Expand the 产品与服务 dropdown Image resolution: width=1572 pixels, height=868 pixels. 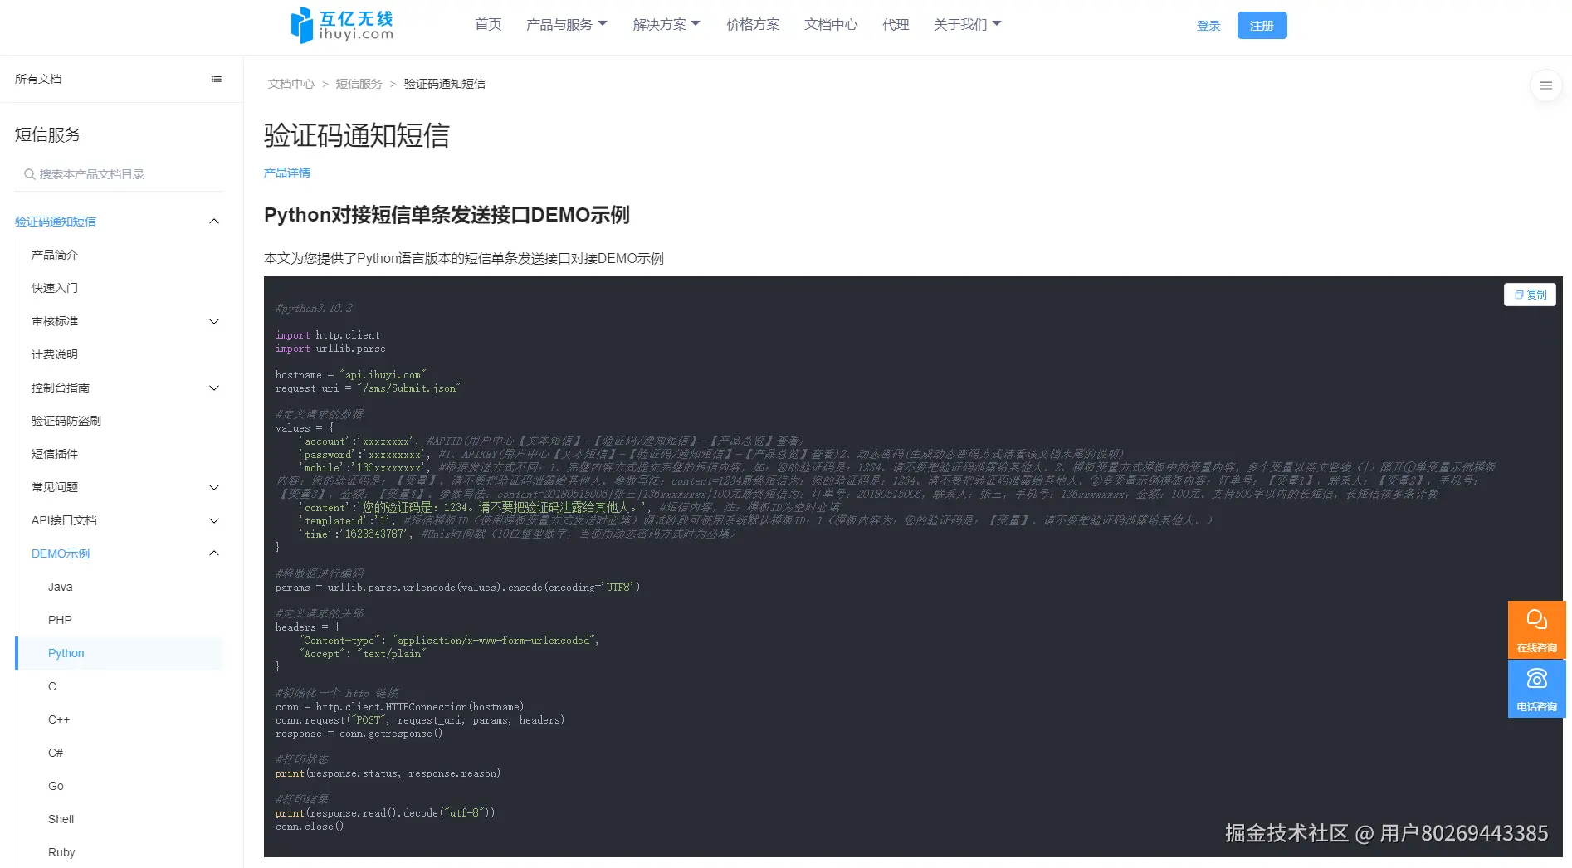click(566, 24)
